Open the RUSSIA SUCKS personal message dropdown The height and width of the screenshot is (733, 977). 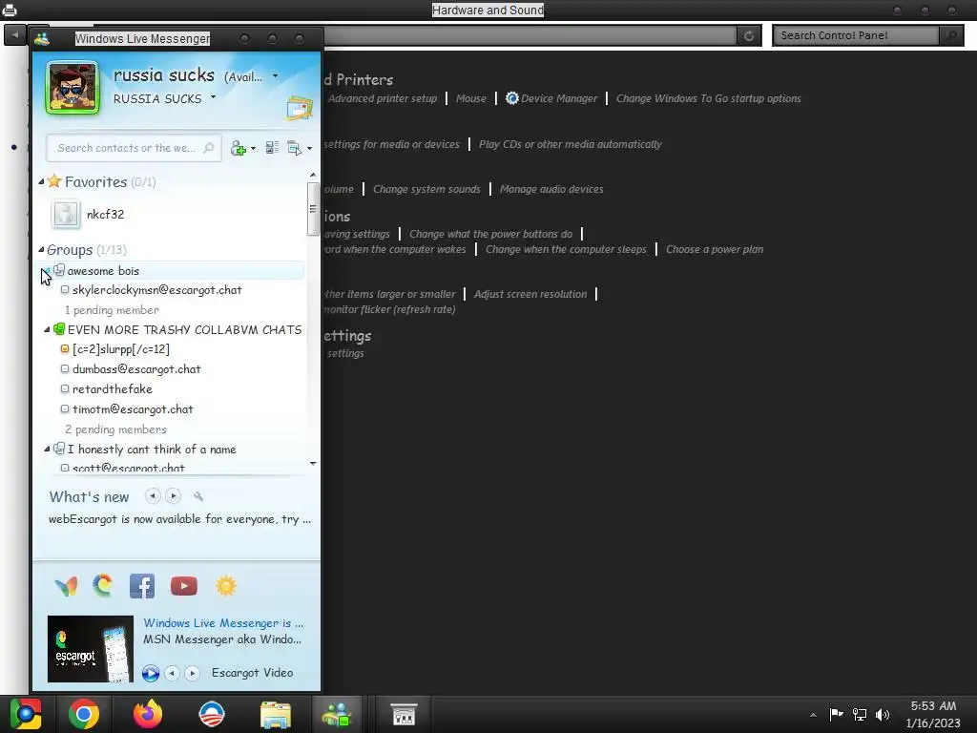click(213, 97)
